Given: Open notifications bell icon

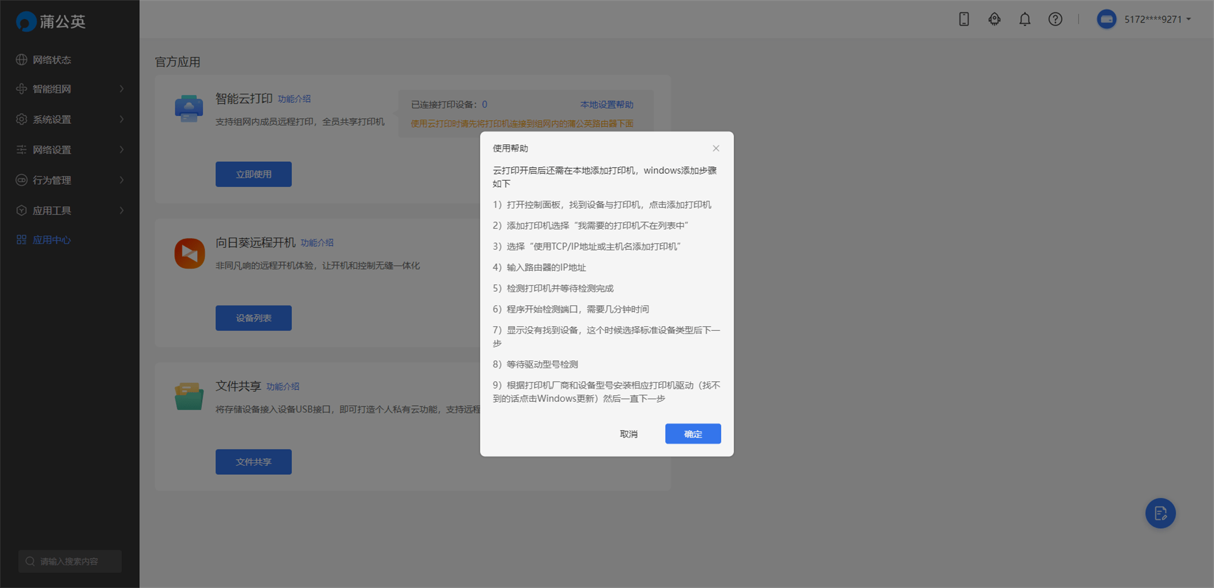Looking at the screenshot, I should (x=1025, y=19).
